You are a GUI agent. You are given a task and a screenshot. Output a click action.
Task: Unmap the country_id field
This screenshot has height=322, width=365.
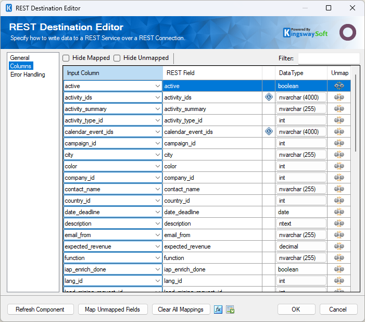click(339, 201)
